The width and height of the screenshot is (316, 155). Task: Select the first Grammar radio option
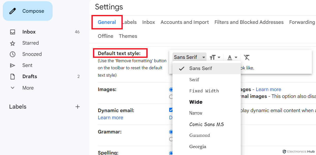(x=171, y=132)
